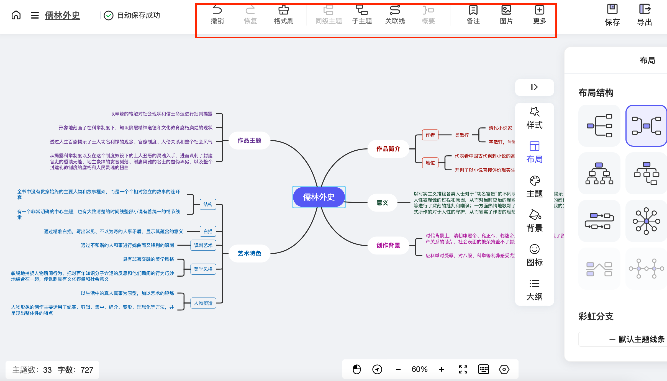Toggle the mouse mode icon
This screenshot has height=381, width=667.
coord(356,369)
